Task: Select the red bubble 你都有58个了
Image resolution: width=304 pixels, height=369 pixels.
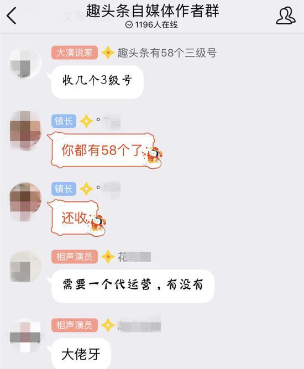Action: point(103,150)
